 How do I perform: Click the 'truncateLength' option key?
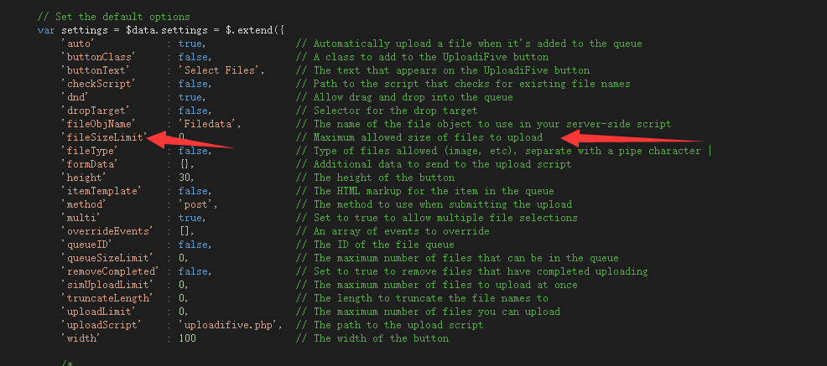(x=106, y=298)
